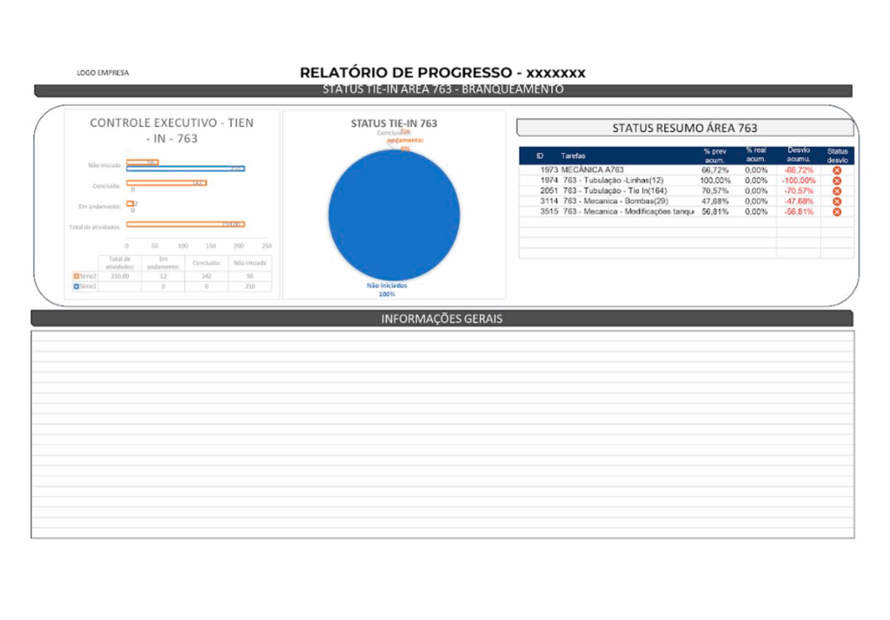The image size is (890, 620).
Task: Click the blue Série1 legend marker
Action: click(x=76, y=286)
